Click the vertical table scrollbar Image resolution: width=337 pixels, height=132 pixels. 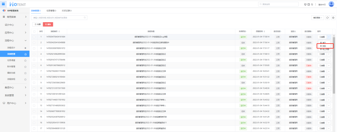pyautogui.click(x=334, y=65)
